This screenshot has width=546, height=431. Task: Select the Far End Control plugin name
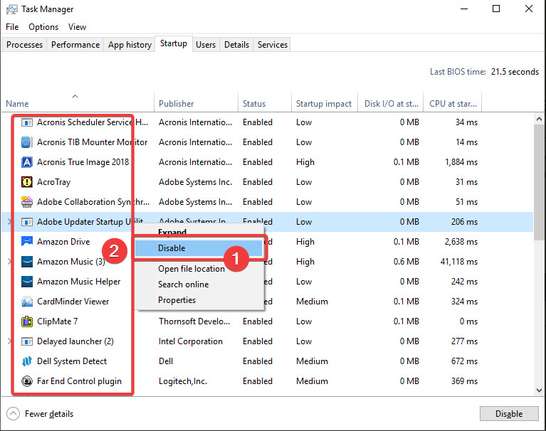[79, 381]
